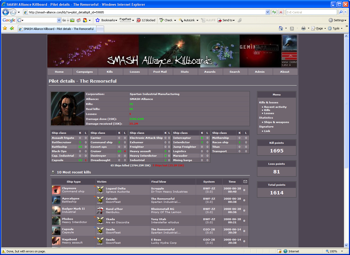Click Rand aThor's alliance logo icon

(100, 210)
